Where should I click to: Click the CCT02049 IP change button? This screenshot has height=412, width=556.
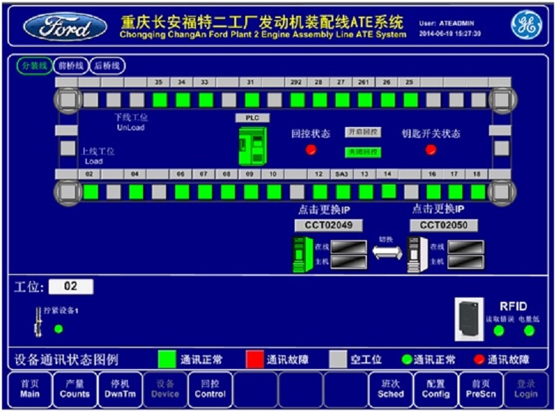tap(329, 225)
